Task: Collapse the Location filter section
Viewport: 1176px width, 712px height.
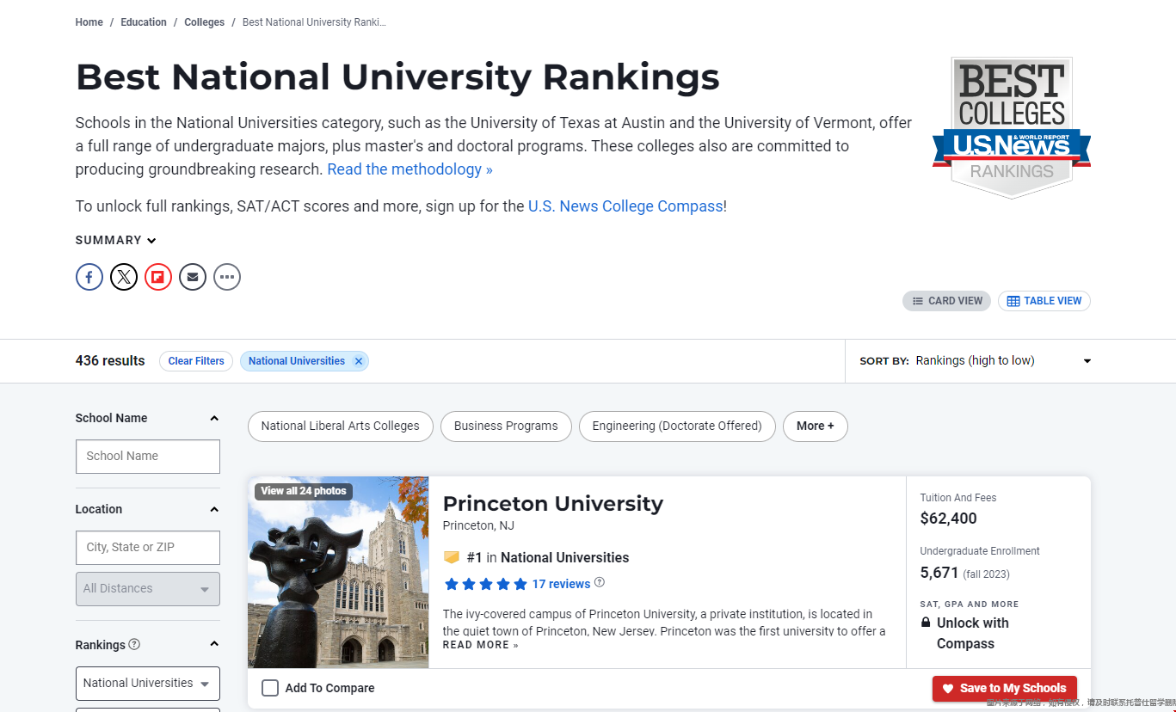Action: pyautogui.click(x=214, y=509)
